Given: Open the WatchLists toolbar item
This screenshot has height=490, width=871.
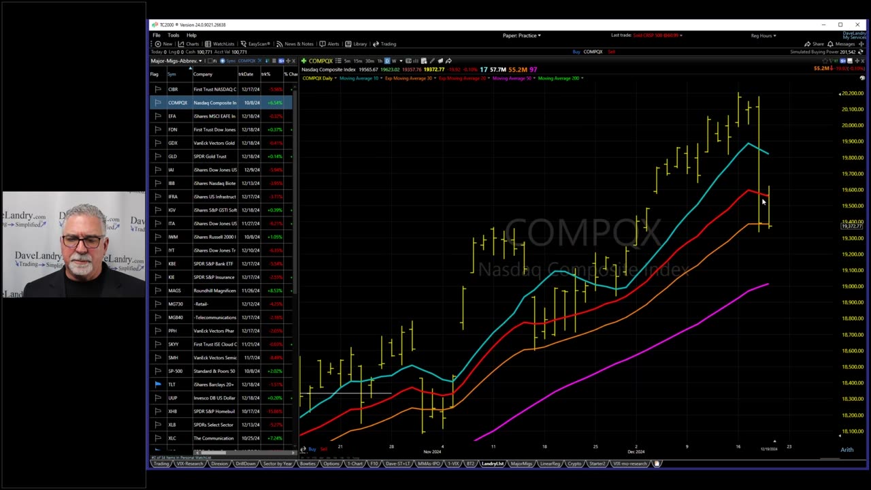Looking at the screenshot, I should coord(219,44).
